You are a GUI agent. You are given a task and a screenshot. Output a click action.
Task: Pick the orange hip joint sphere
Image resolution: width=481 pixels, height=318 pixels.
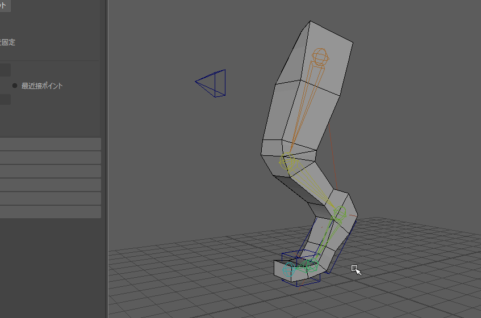pos(320,57)
